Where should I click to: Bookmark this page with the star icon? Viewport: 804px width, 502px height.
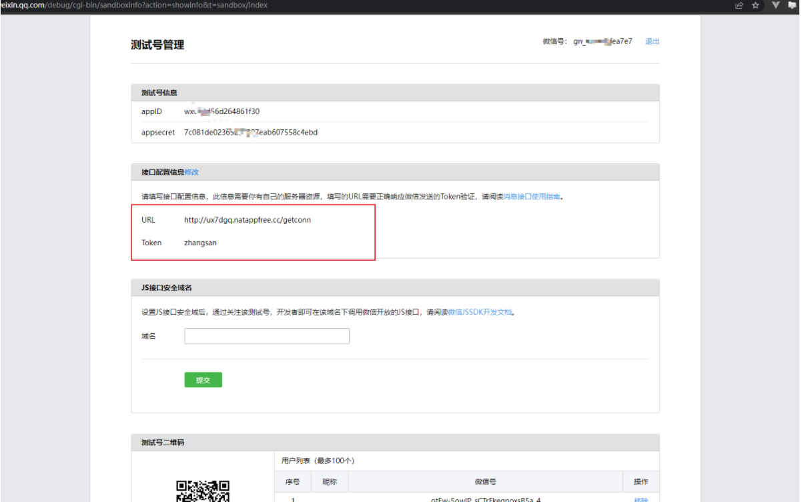tap(756, 5)
